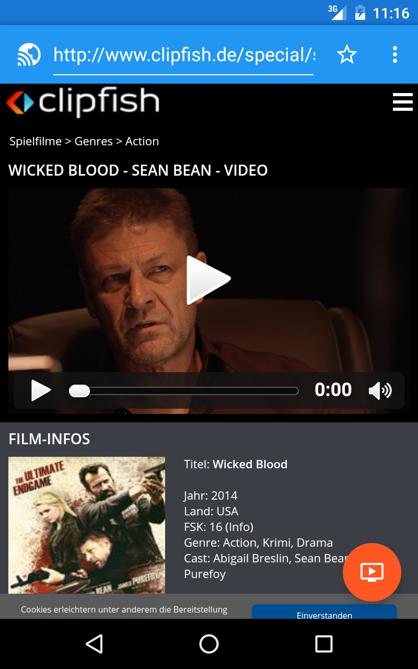Click the video progress slider knob

tap(79, 391)
